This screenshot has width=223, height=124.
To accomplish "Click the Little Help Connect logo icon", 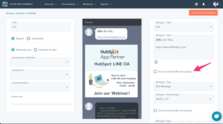I will coord(5,4).
